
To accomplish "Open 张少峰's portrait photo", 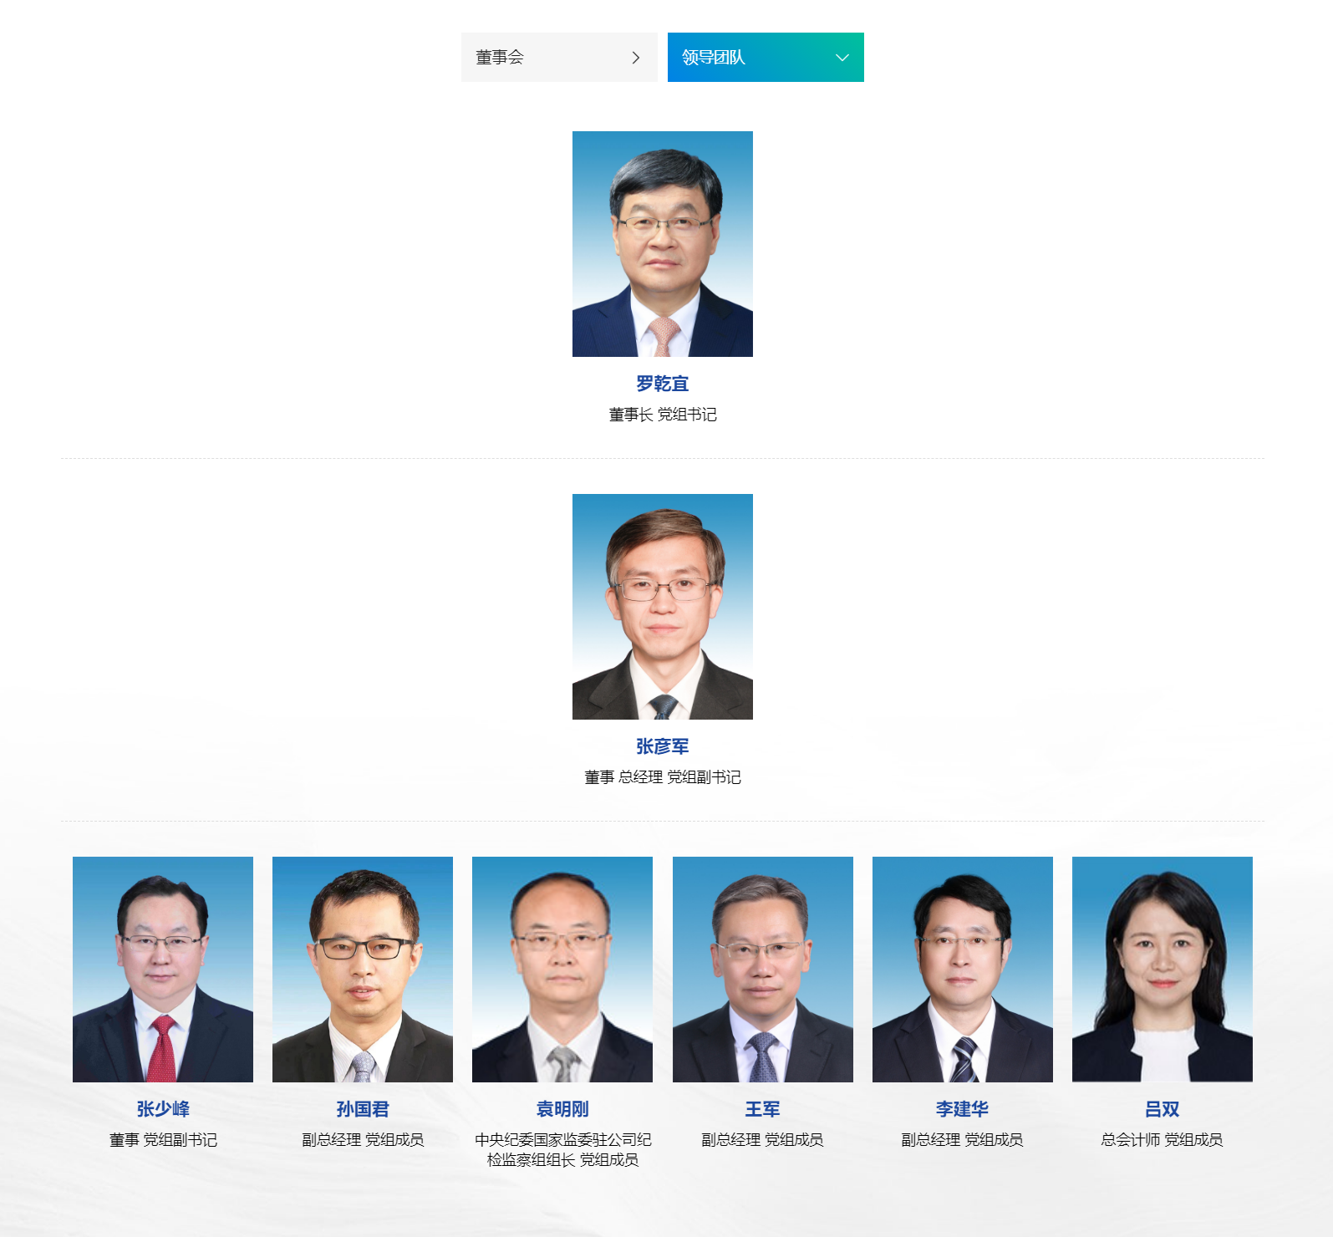I will (x=163, y=970).
